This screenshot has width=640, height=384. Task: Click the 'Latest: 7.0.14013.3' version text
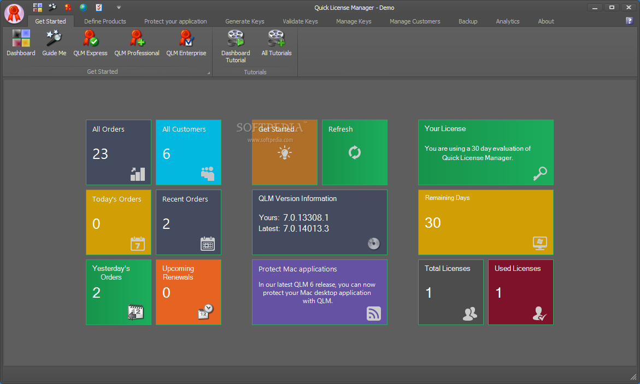pos(293,228)
